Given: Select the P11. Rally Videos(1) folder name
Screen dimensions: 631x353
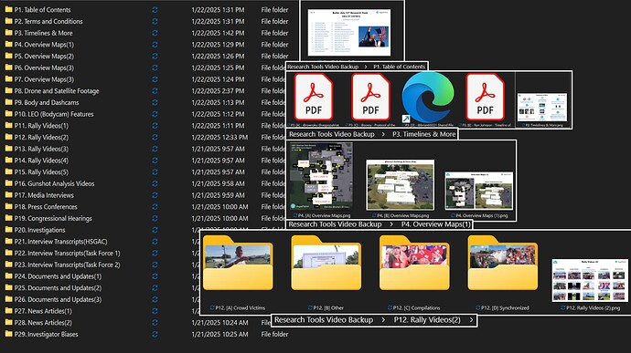Looking at the screenshot, I should click(x=41, y=126).
